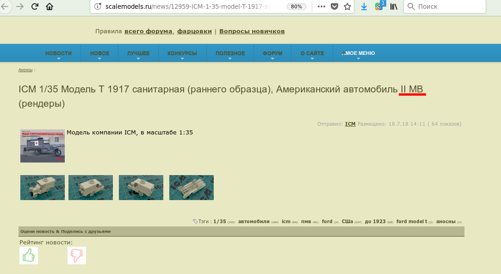The width and height of the screenshot is (501, 274).
Task: Reload the page with refresh icon
Action: 35,6
